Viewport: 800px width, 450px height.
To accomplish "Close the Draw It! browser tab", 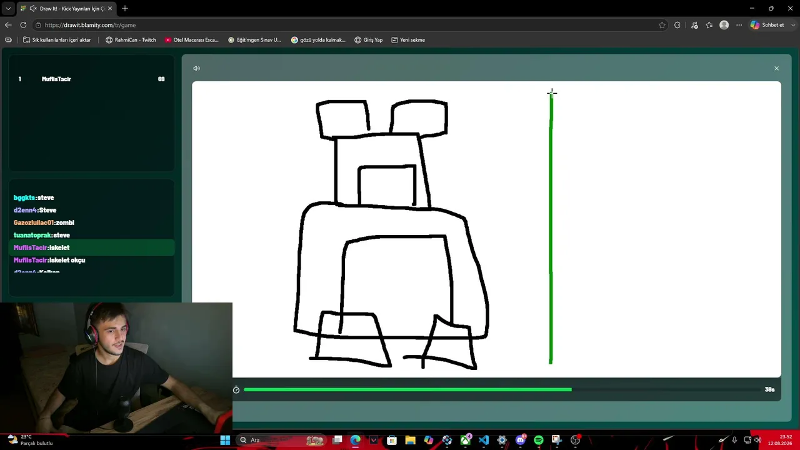I will [110, 8].
